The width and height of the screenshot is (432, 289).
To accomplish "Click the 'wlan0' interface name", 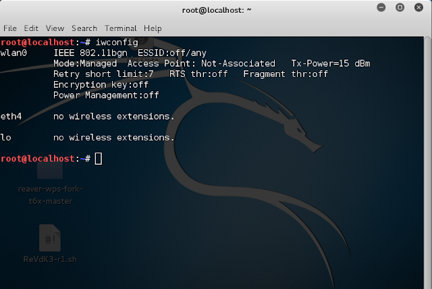I will (x=13, y=53).
